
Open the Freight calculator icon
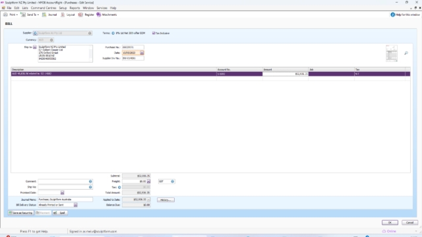pos(148,182)
